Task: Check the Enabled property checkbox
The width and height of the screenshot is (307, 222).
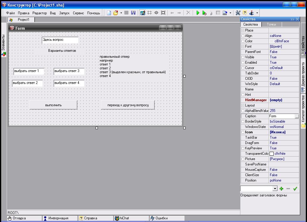Action: [243, 62]
